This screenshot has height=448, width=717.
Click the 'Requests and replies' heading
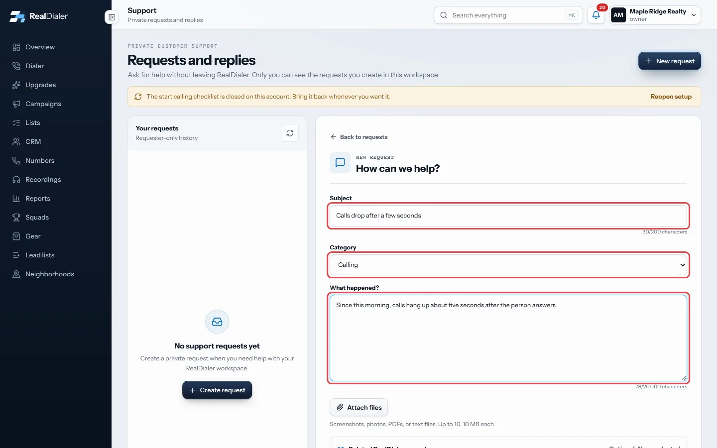click(192, 60)
